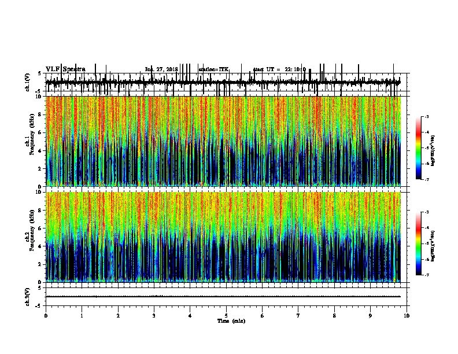The height and width of the screenshot is (354, 458).
Task: Click the 'ch.3(V)' waveform axis label
Action: [27, 297]
